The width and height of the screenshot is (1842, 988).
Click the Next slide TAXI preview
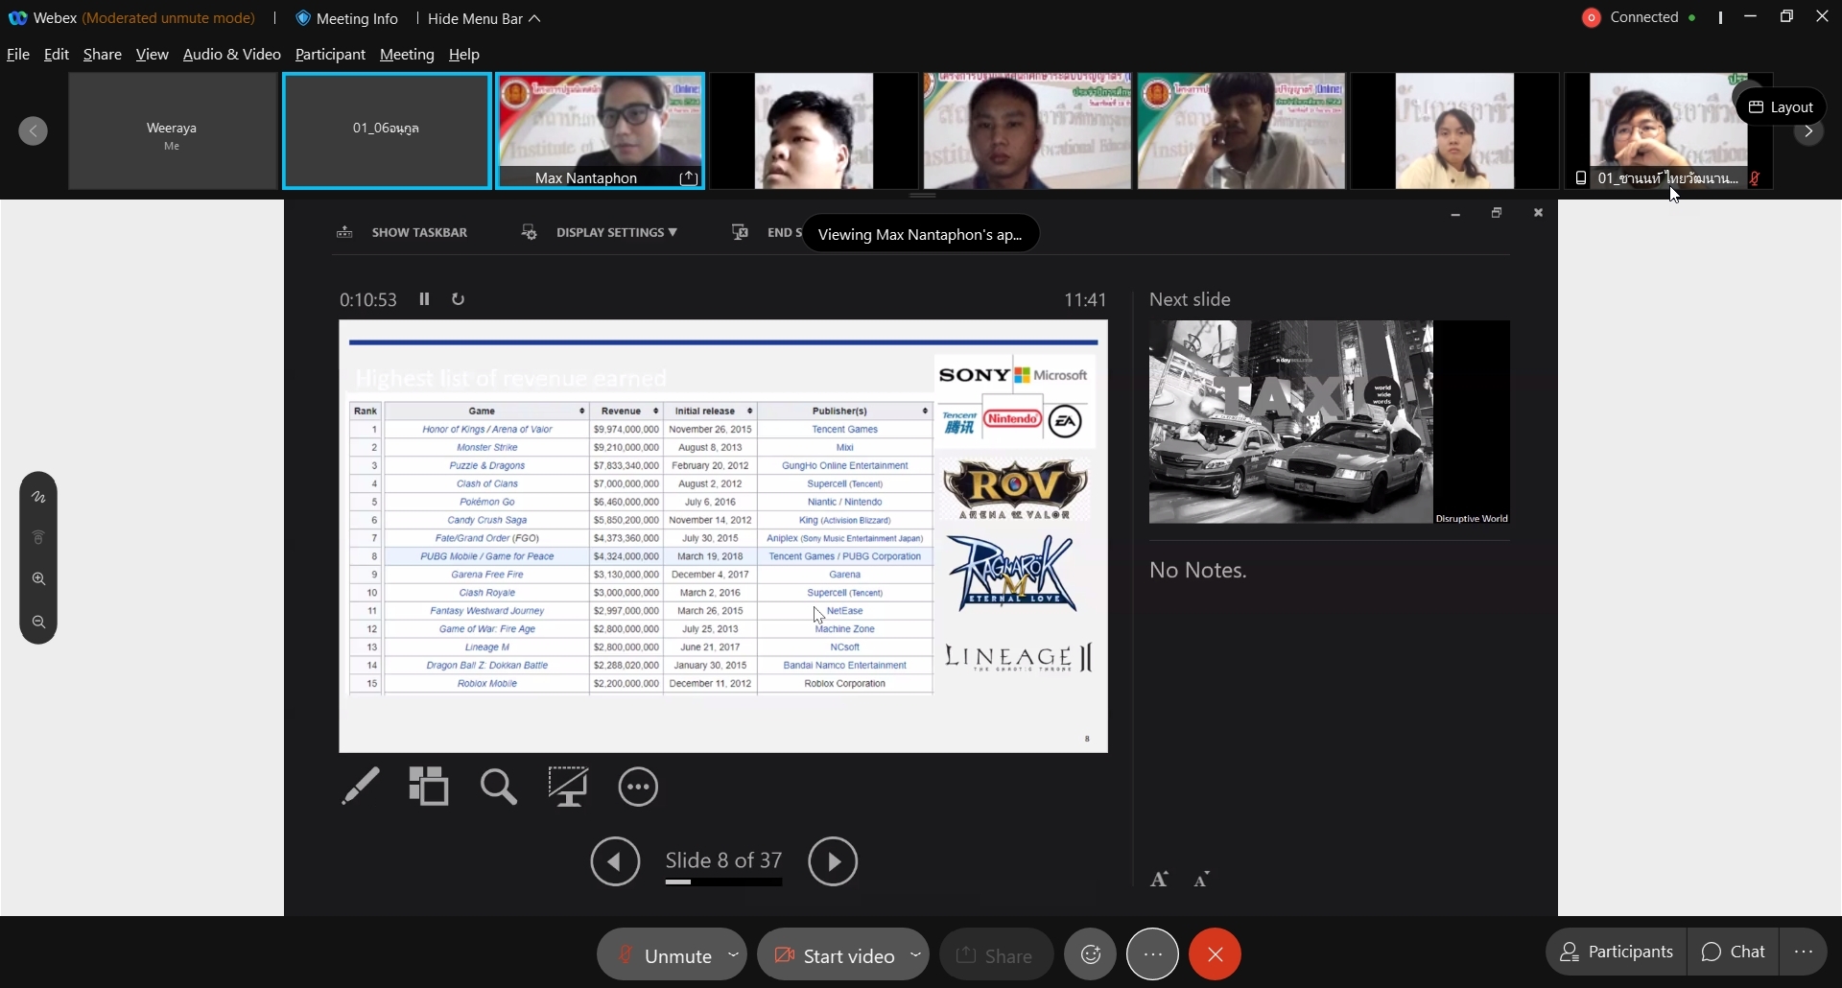coord(1330,422)
